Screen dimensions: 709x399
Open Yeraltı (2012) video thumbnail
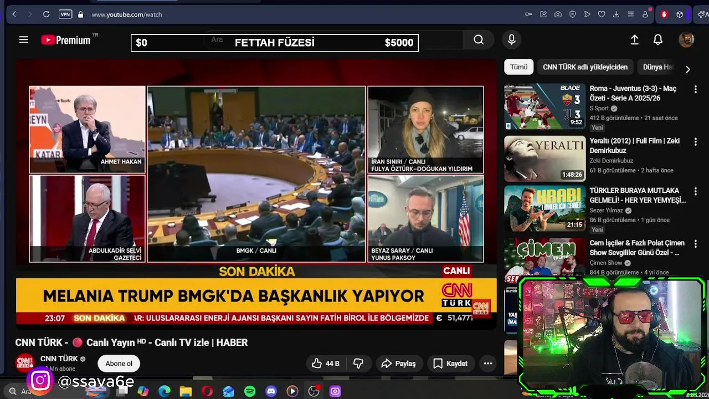pyautogui.click(x=545, y=158)
